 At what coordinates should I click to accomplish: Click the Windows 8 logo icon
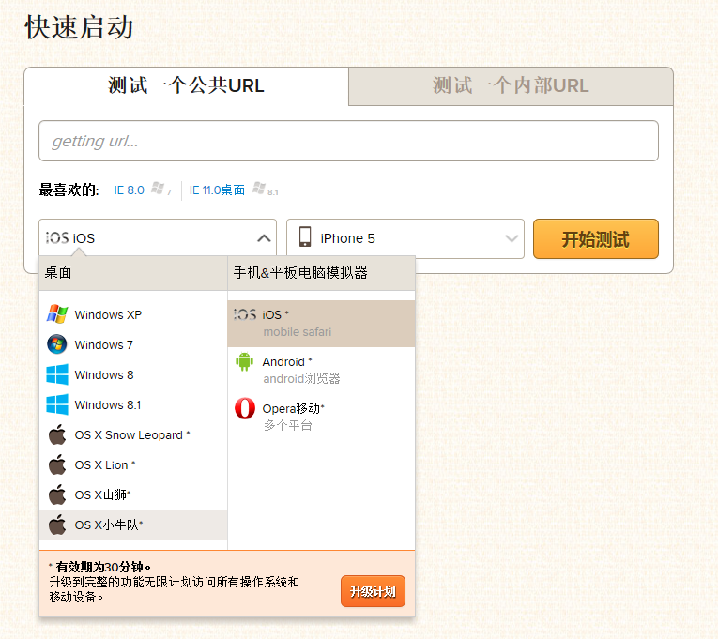pos(57,374)
